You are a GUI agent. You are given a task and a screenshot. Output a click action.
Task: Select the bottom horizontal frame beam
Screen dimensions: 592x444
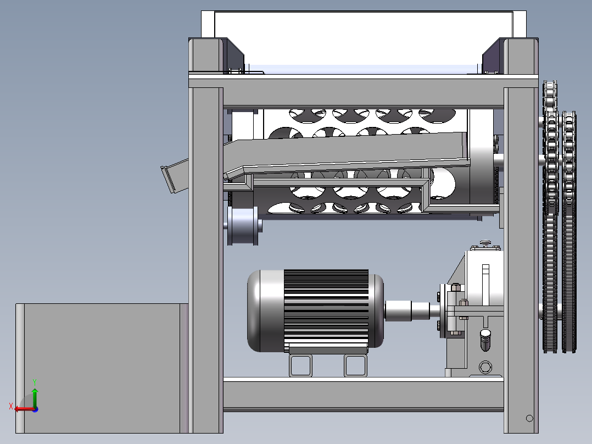tap(363, 394)
